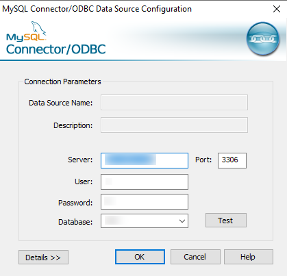Click the Description label
The width and height of the screenshot is (287, 276).
pyautogui.click(x=73, y=125)
